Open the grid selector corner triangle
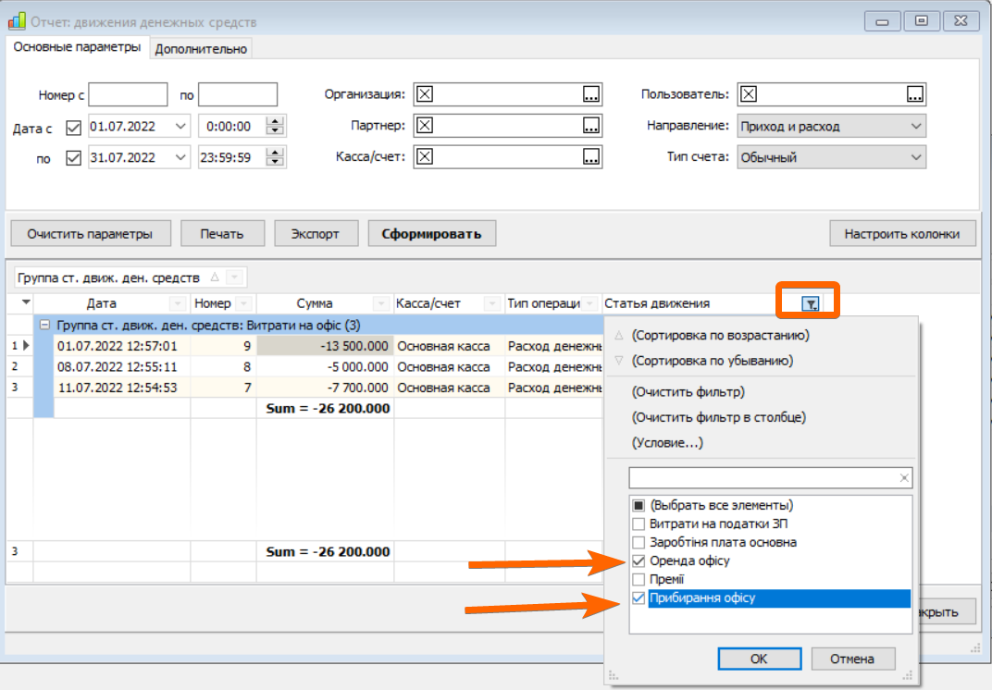992x690 pixels. tap(26, 302)
